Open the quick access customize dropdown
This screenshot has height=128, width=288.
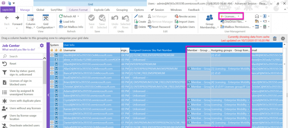(x=14, y=3)
